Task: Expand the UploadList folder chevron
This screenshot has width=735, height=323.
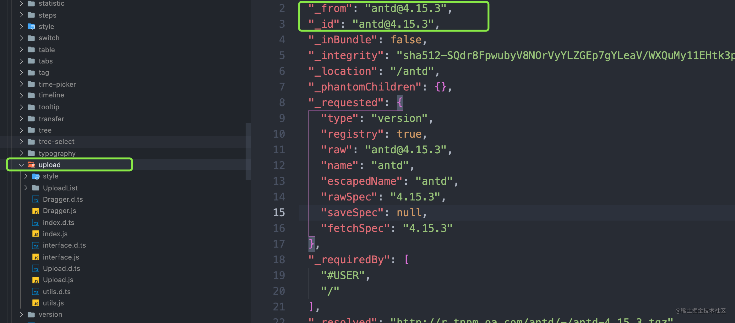Action: [x=26, y=188]
